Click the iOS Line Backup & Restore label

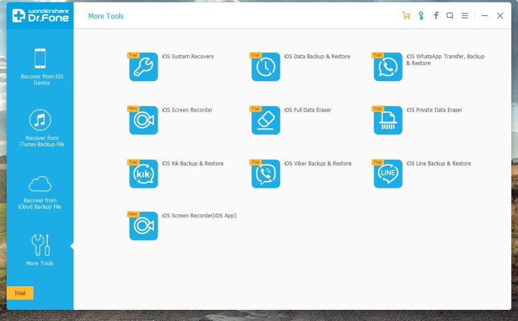point(439,164)
